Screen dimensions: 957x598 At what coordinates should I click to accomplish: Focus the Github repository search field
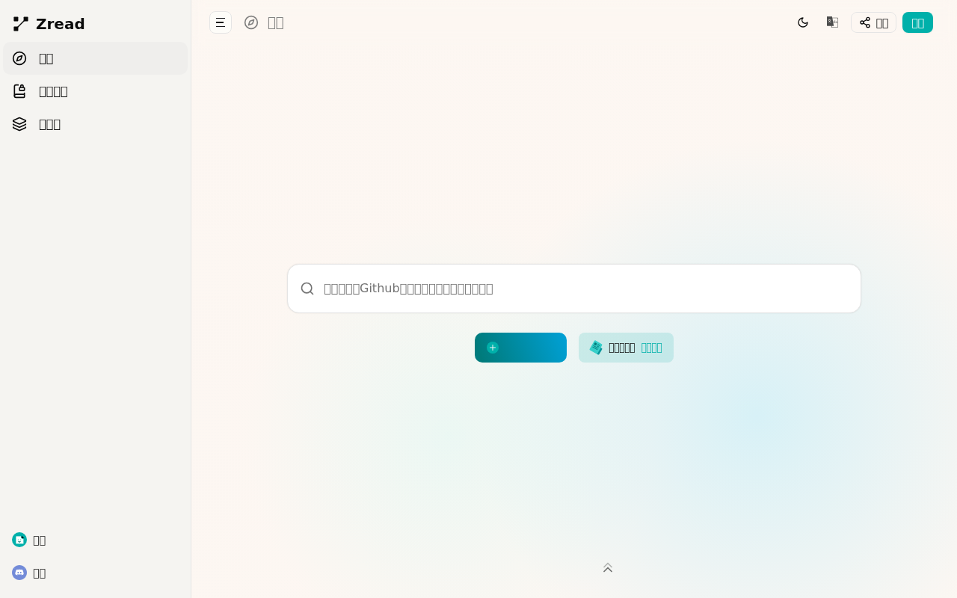pos(583,289)
